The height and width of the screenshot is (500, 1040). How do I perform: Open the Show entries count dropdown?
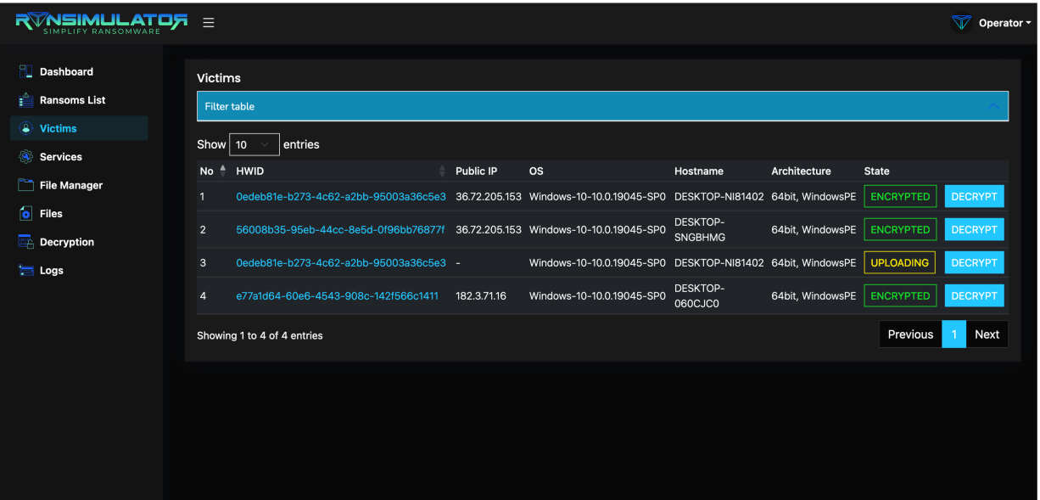(x=254, y=145)
